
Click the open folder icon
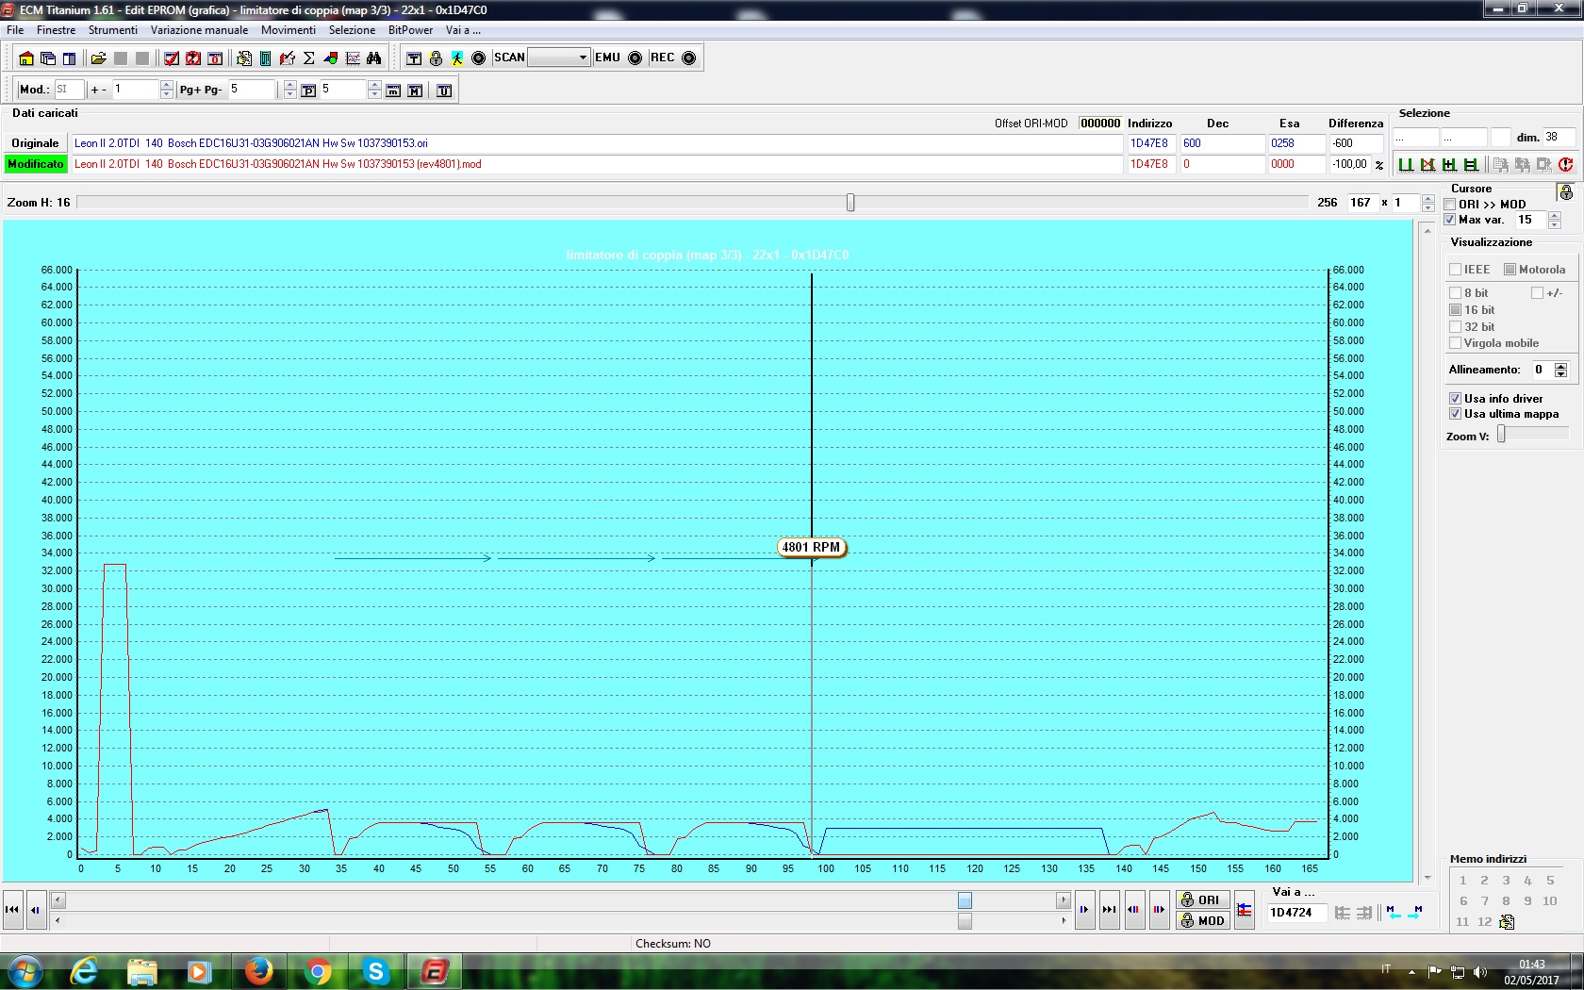(x=98, y=58)
